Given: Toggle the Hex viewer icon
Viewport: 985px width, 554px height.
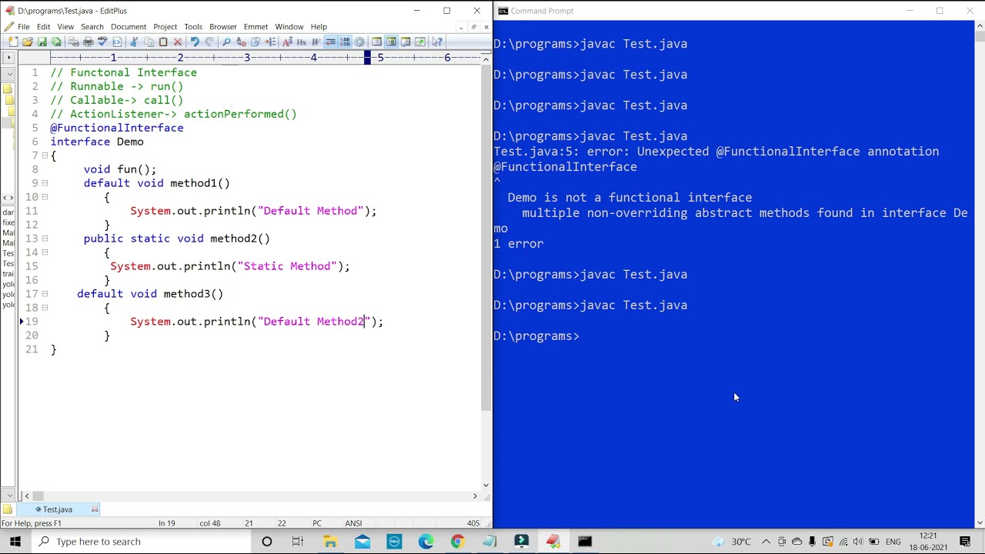Looking at the screenshot, I should coord(302,42).
